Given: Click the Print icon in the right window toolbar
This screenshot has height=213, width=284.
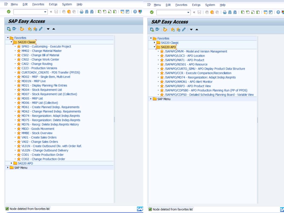Looking at the screenshot, I should click(225, 12).
